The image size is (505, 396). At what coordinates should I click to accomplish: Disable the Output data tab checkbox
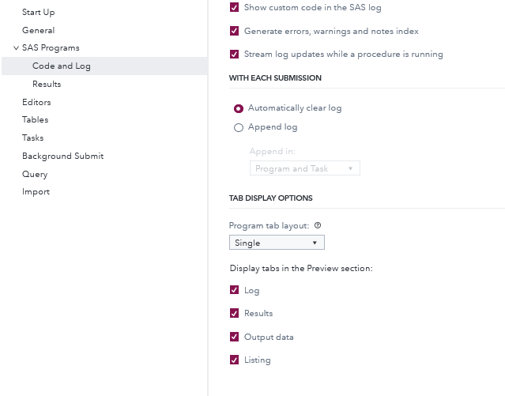click(234, 337)
